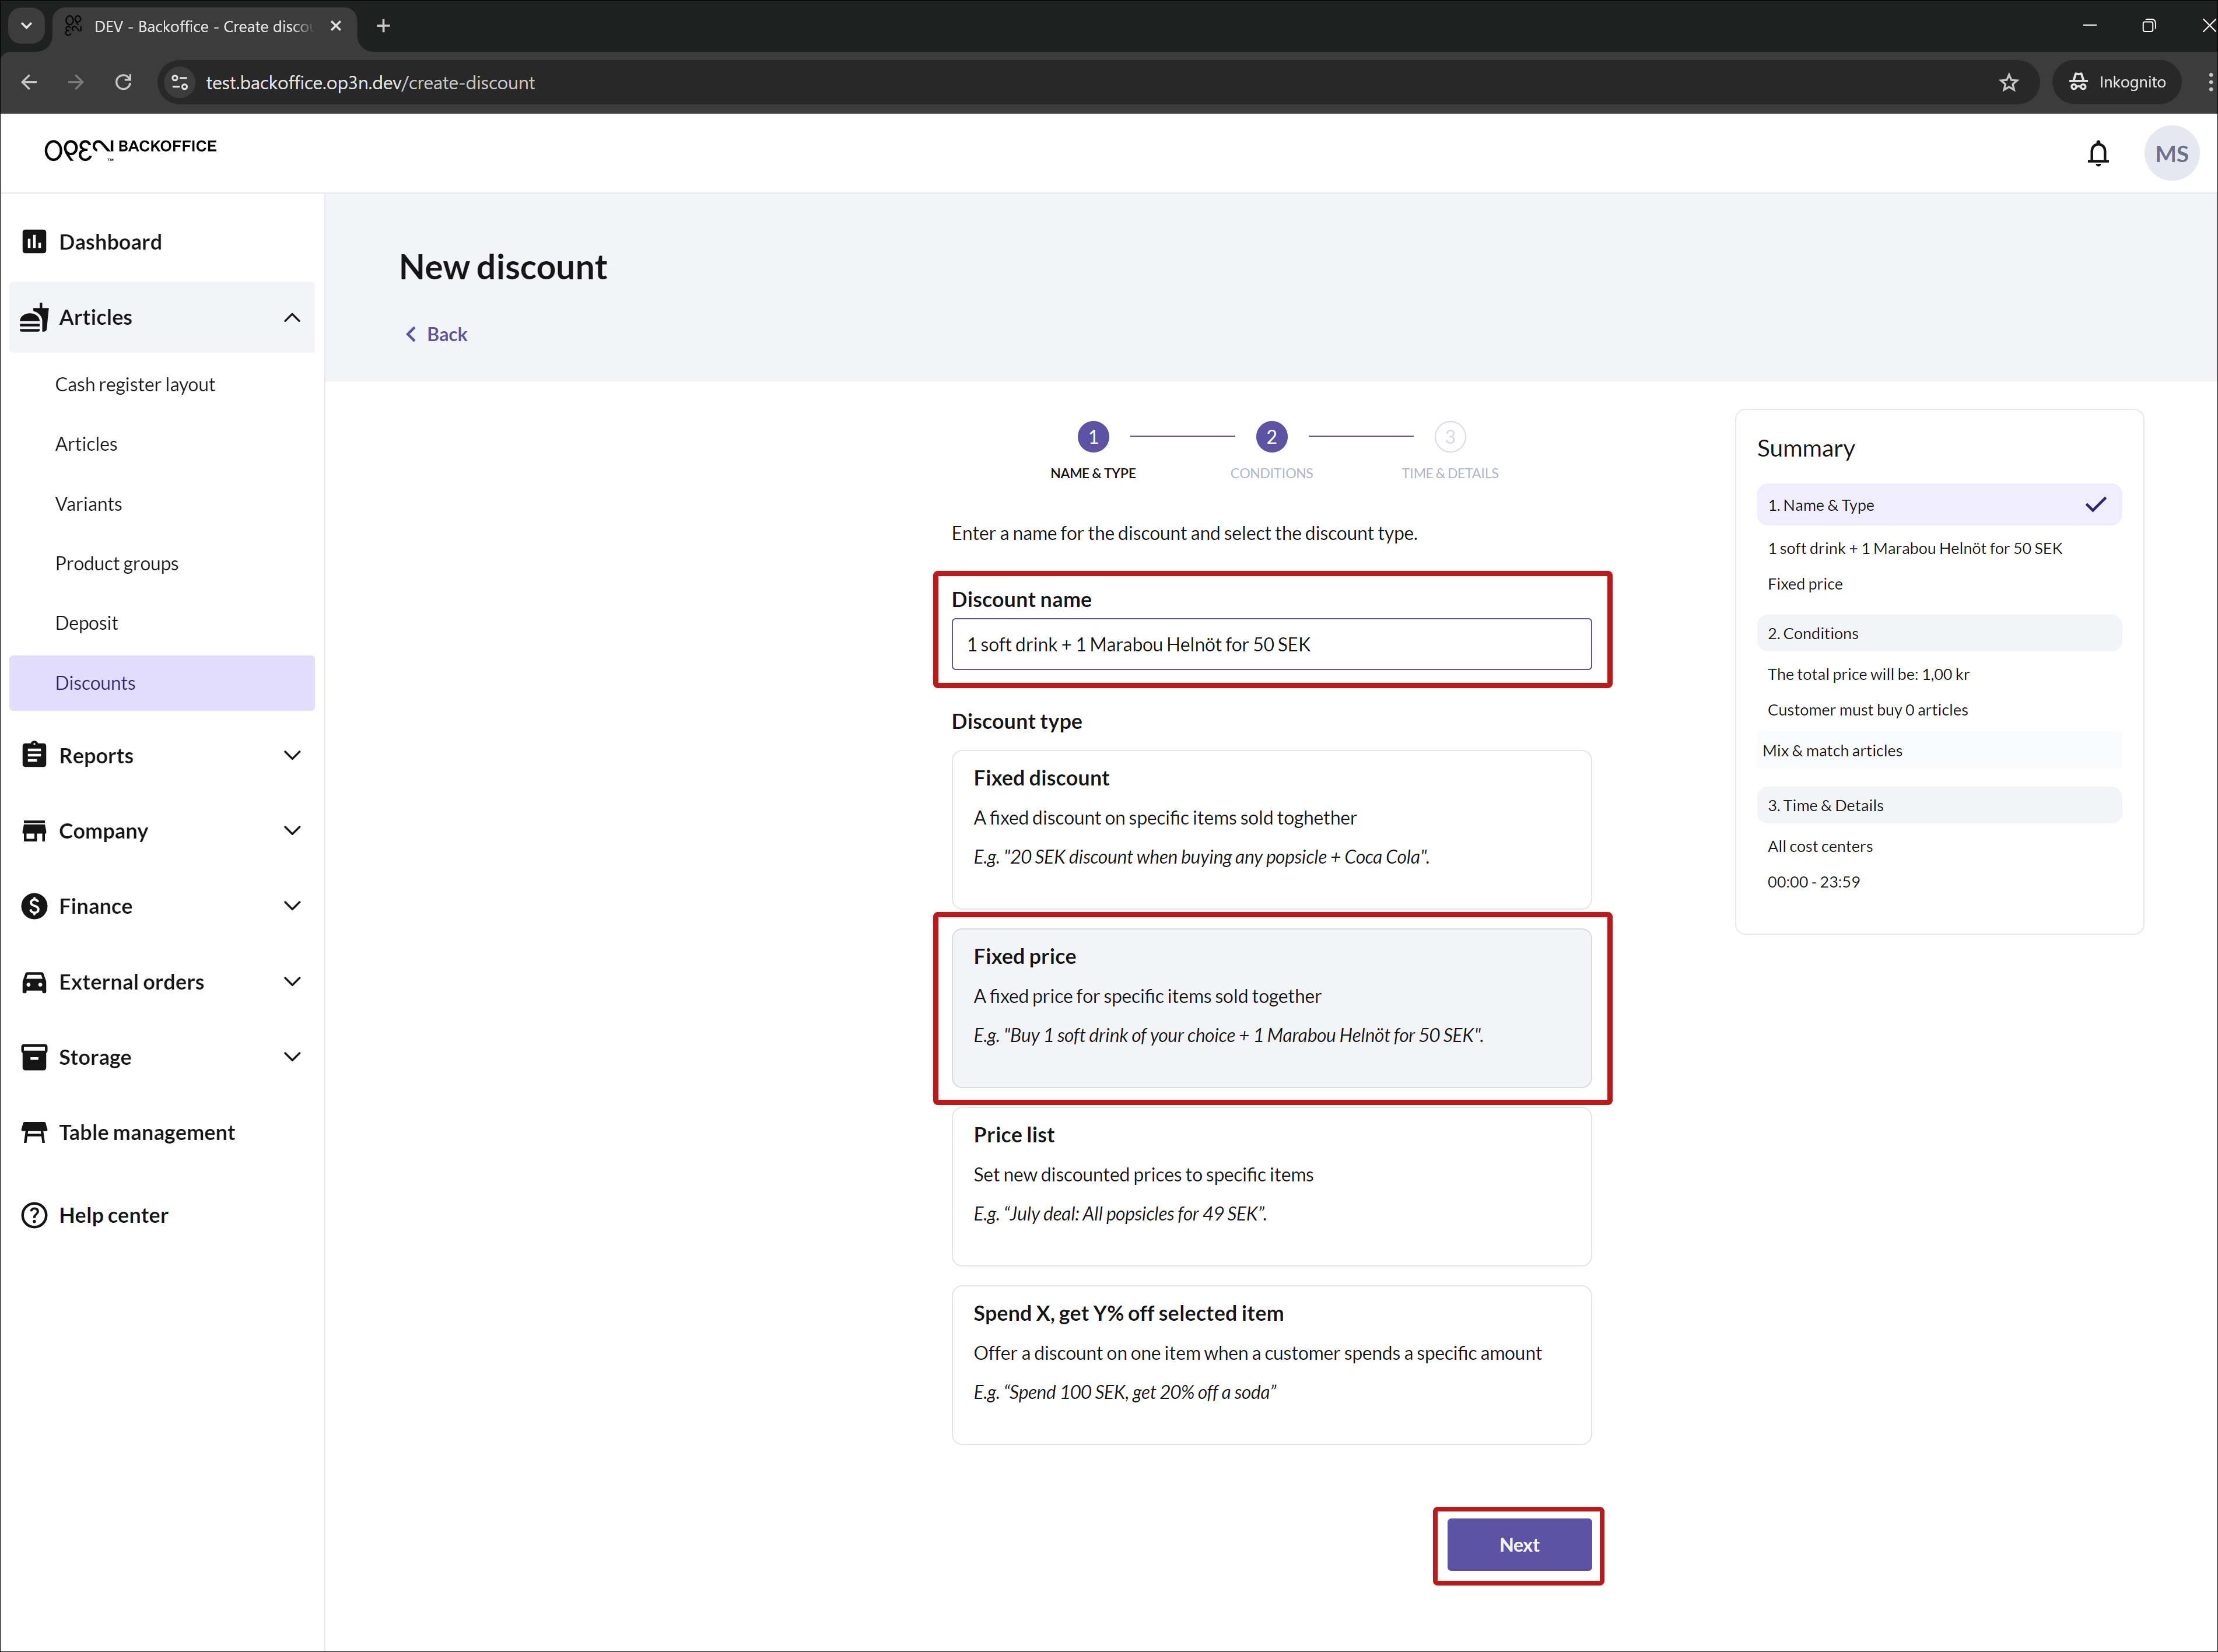
Task: Click summary text Mix & match articles
Action: pos(1832,750)
